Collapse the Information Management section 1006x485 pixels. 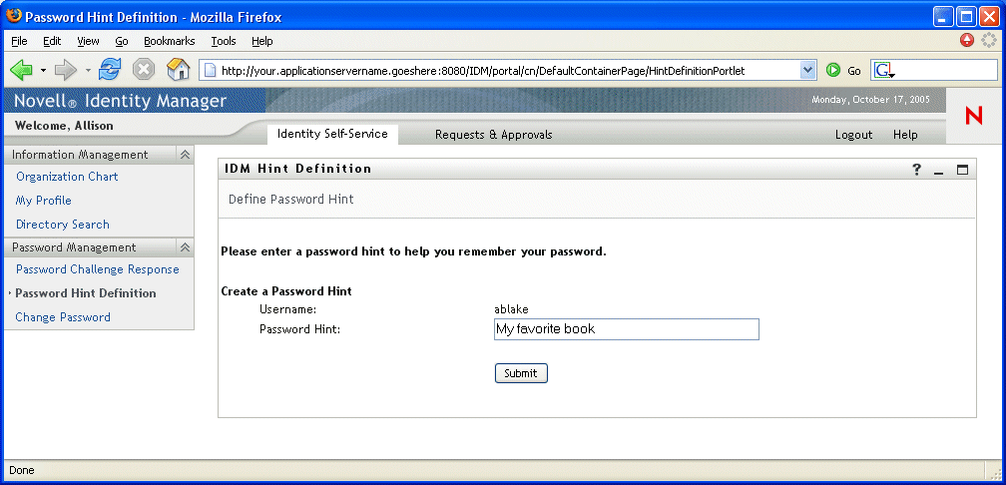185,155
